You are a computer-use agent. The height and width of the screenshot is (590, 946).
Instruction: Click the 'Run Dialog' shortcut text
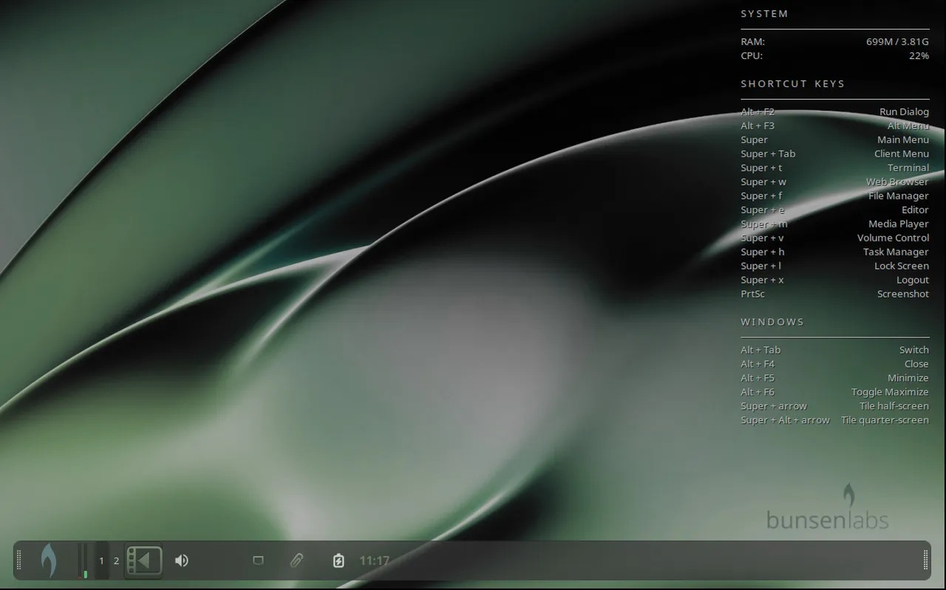coord(904,112)
